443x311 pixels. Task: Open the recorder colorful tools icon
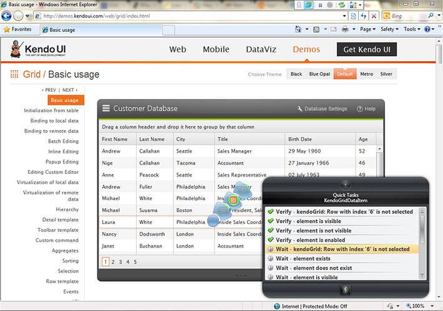[x=353, y=5]
